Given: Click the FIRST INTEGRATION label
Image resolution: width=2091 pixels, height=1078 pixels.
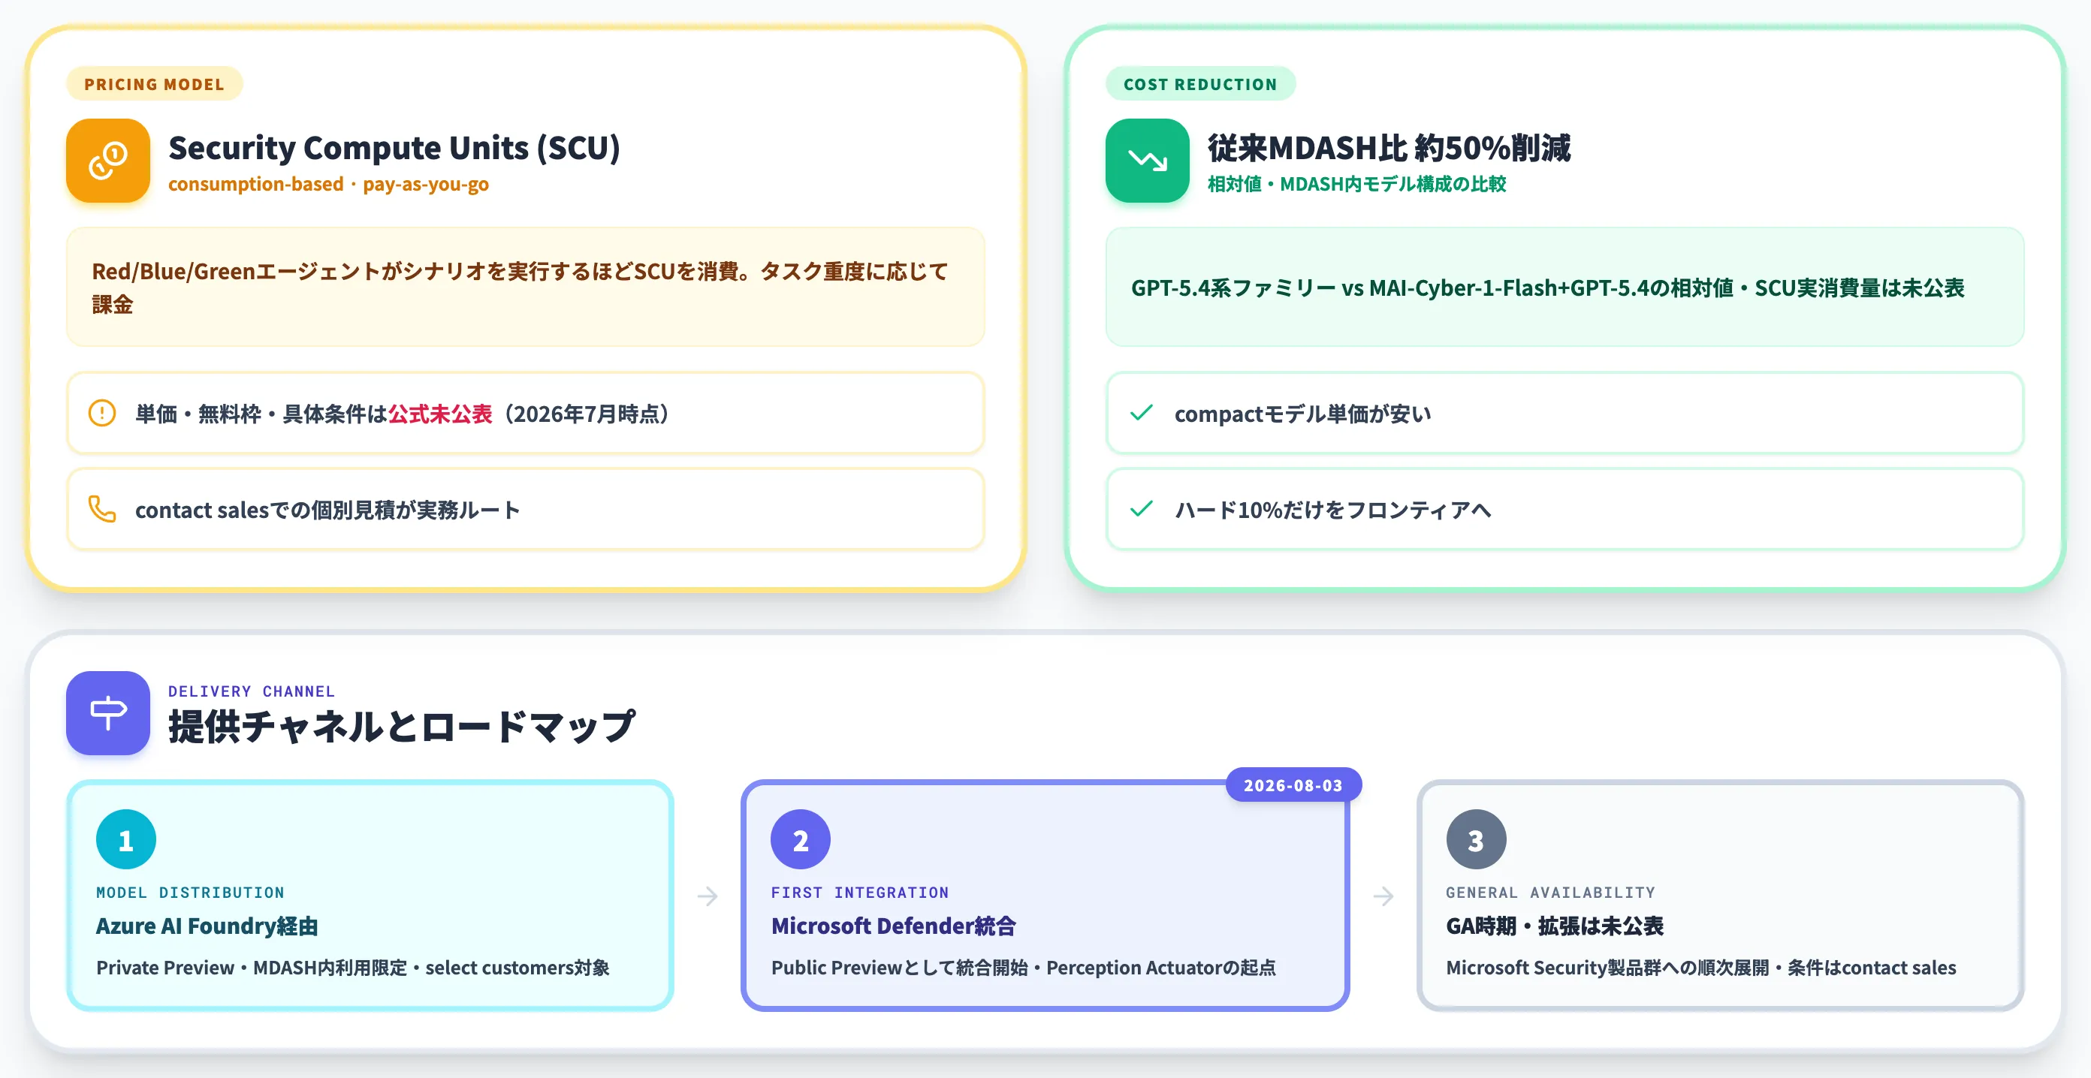Looking at the screenshot, I should [x=861, y=893].
